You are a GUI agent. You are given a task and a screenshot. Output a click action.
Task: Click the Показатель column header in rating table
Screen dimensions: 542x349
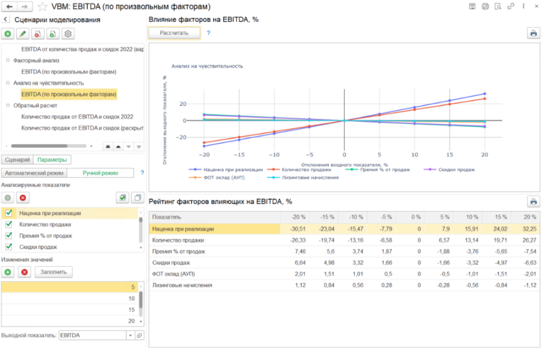click(214, 217)
